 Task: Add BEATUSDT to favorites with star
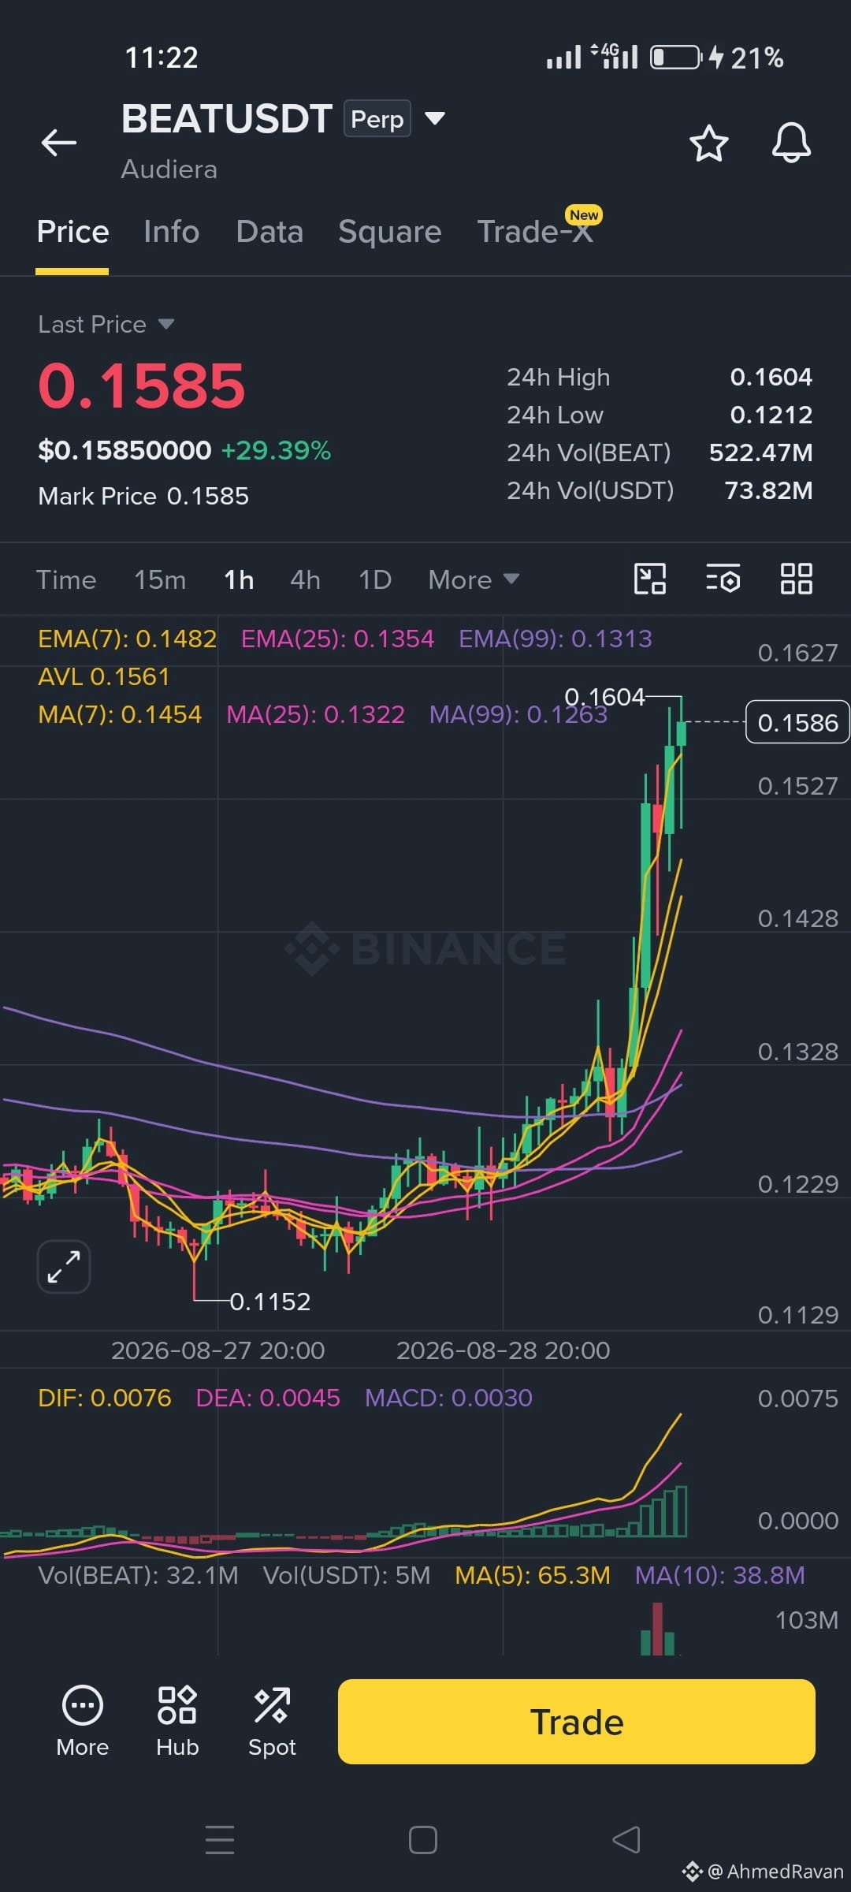708,143
